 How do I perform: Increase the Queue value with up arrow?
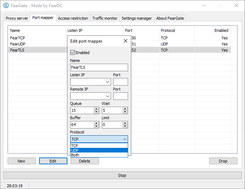click(96, 109)
